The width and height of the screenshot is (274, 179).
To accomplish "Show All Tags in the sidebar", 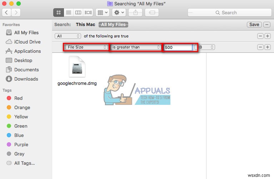I will point(21,163).
